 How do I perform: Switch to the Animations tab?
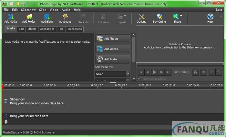tap(47, 29)
